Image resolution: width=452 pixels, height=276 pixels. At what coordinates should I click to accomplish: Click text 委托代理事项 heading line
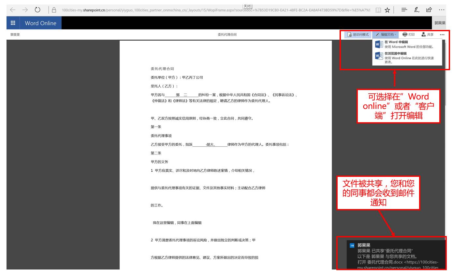pos(161,136)
